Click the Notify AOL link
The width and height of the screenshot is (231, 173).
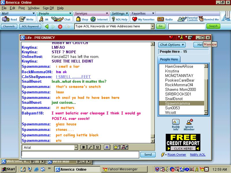(x=198, y=155)
